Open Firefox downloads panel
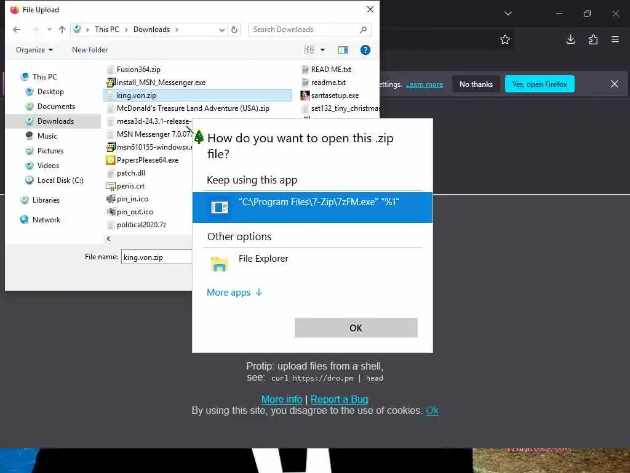The width and height of the screenshot is (630, 473). [570, 39]
